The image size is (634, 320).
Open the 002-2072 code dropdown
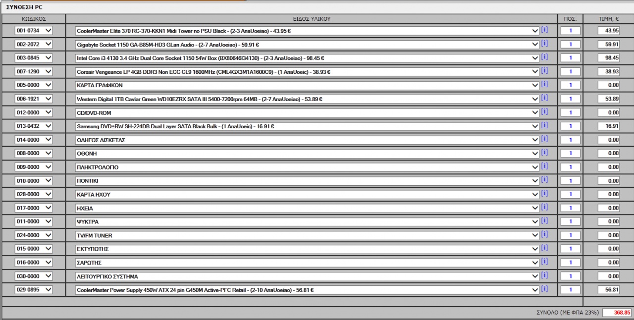tap(34, 44)
